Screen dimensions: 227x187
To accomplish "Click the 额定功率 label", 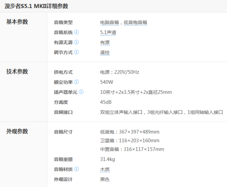I will click(x=63, y=82).
